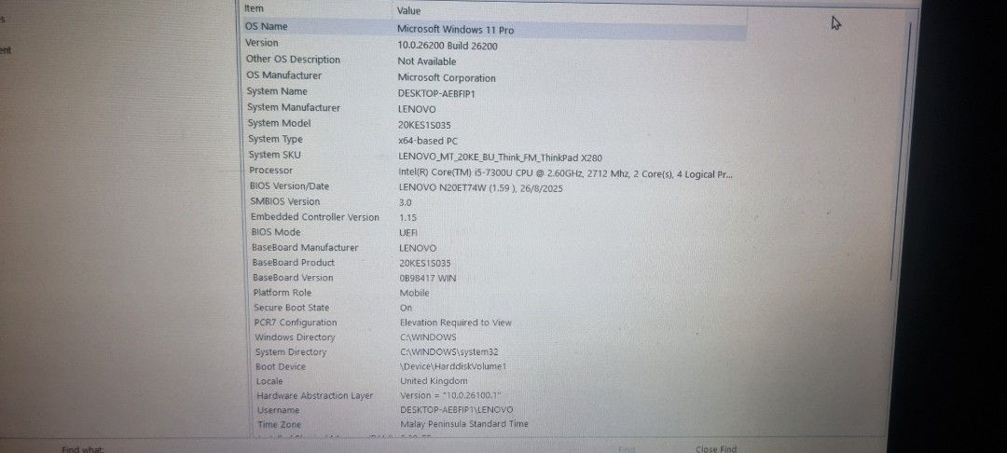1007x453 pixels.
Task: Select the SMBIOS Version row
Action: click(493, 202)
